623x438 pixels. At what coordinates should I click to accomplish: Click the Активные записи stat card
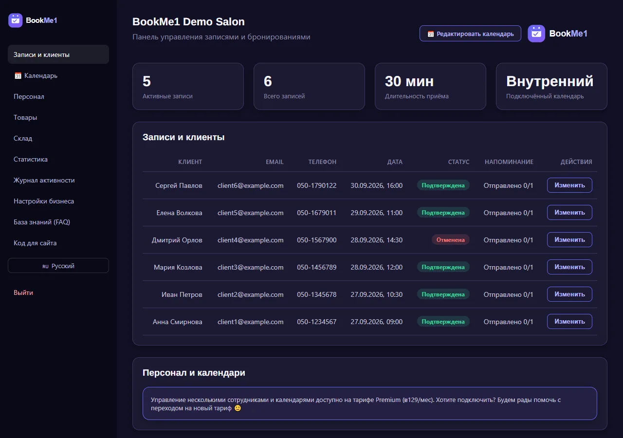coord(188,86)
